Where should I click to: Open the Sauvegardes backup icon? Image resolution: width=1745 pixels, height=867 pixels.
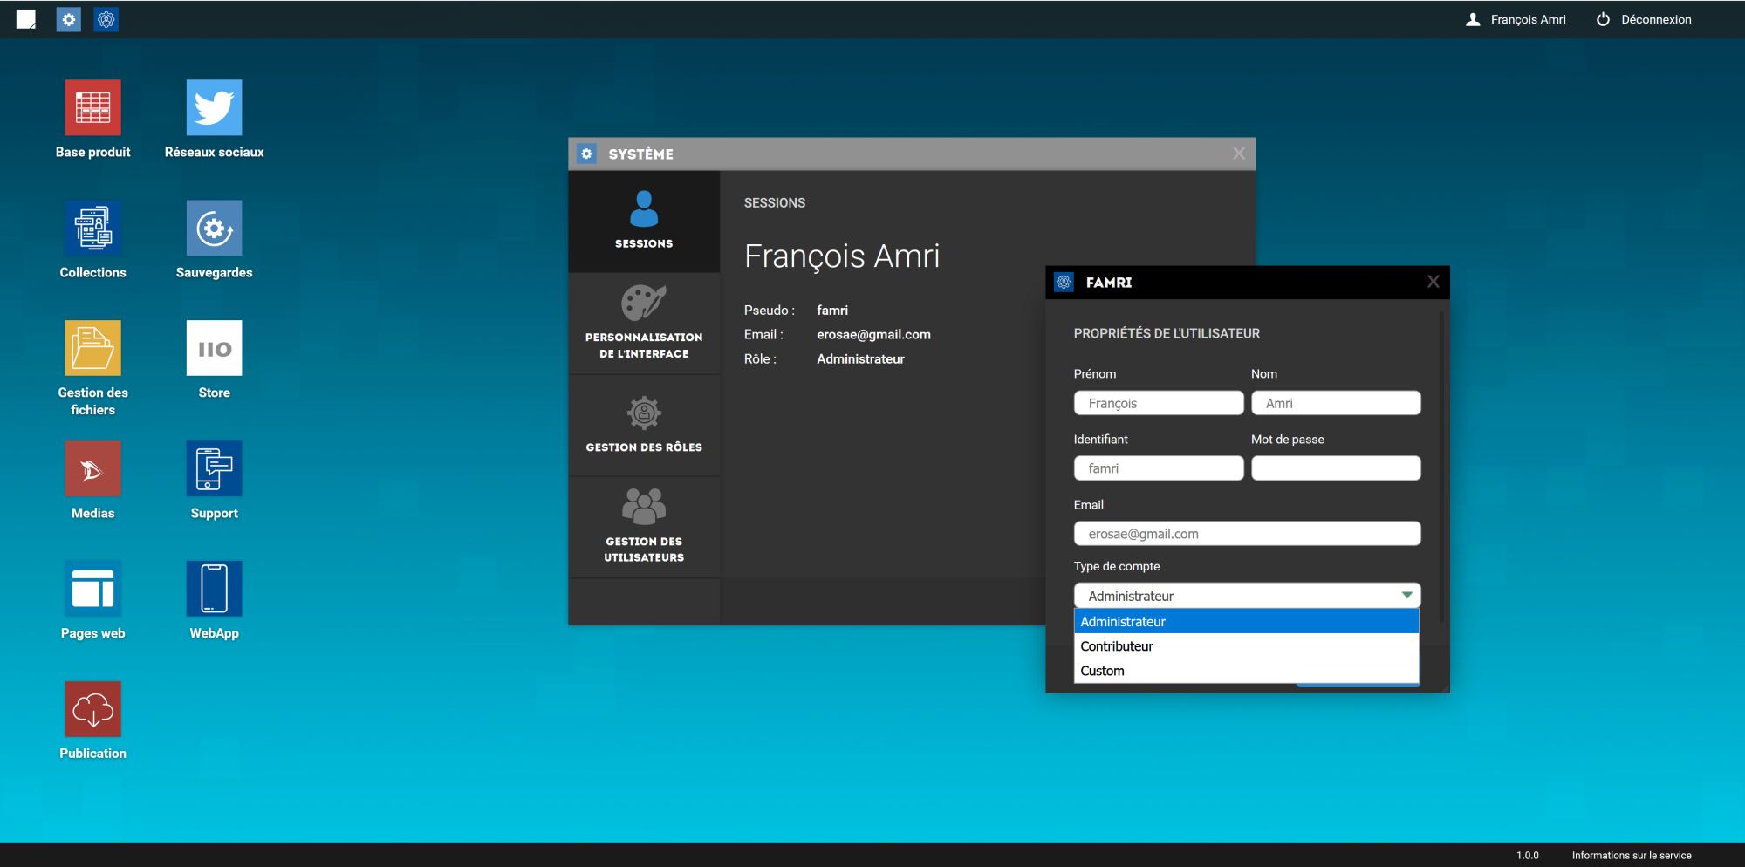[x=214, y=229]
